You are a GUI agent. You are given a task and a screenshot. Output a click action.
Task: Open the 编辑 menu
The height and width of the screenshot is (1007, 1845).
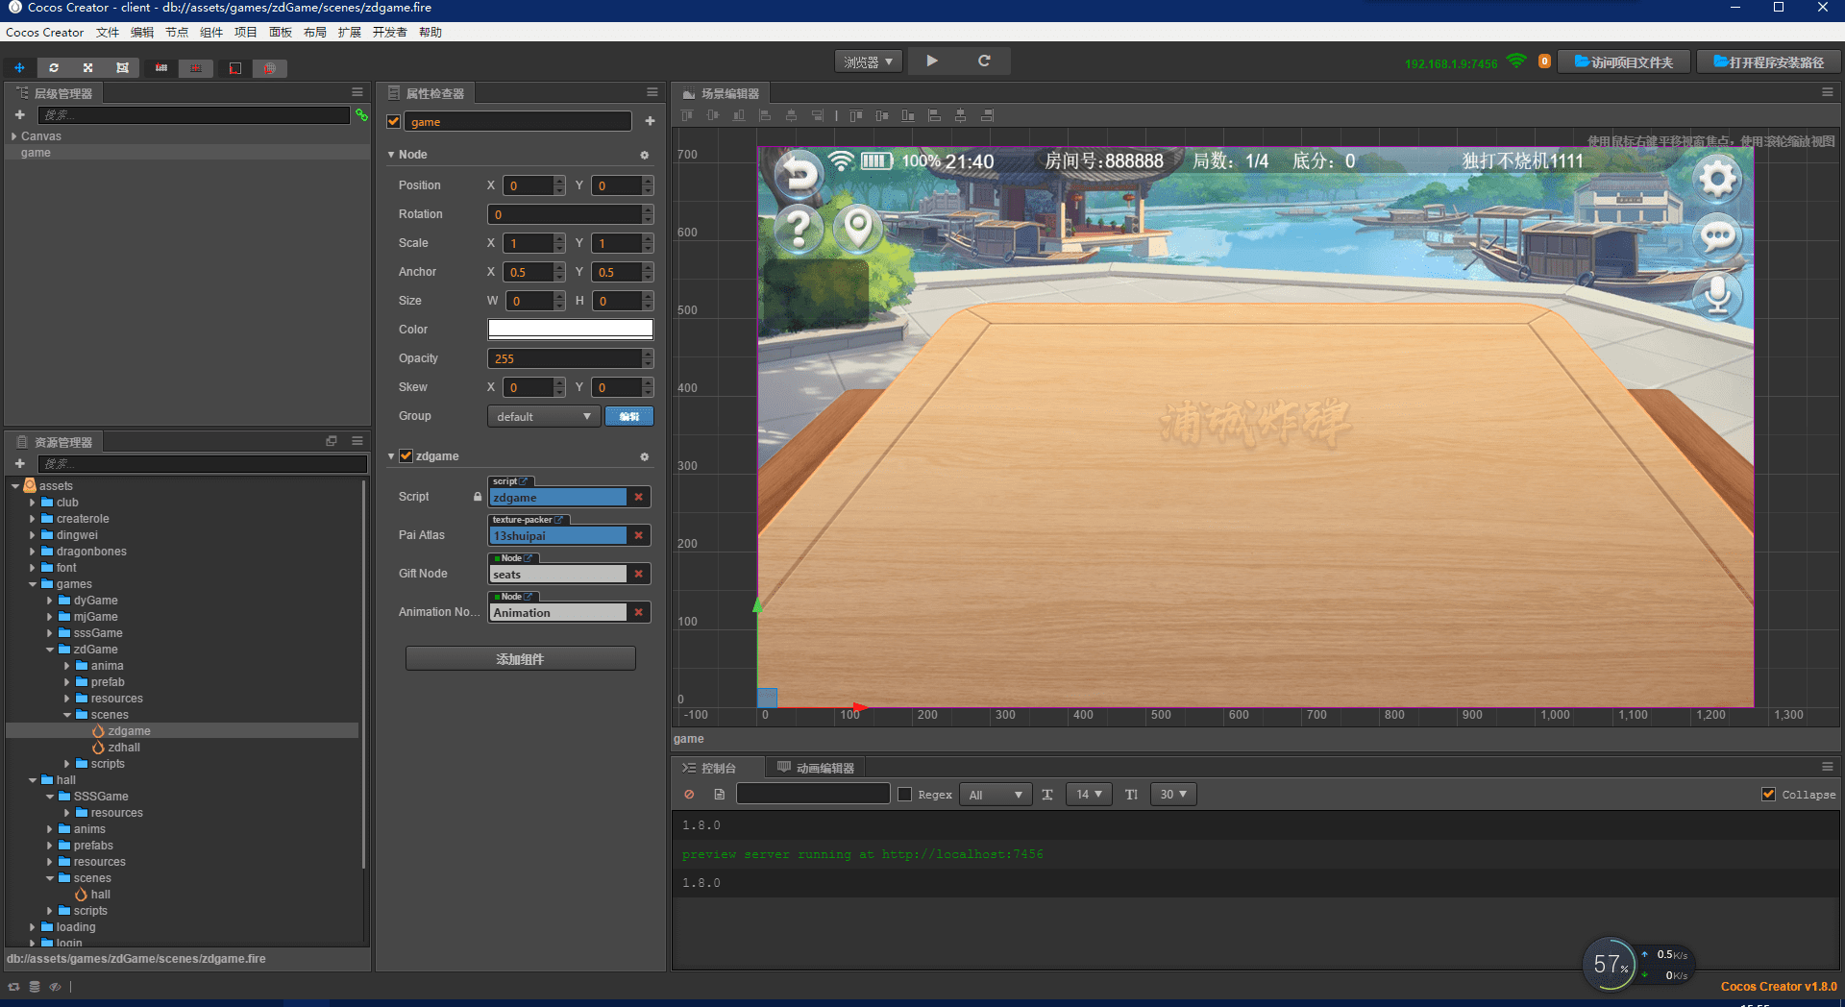(x=142, y=33)
